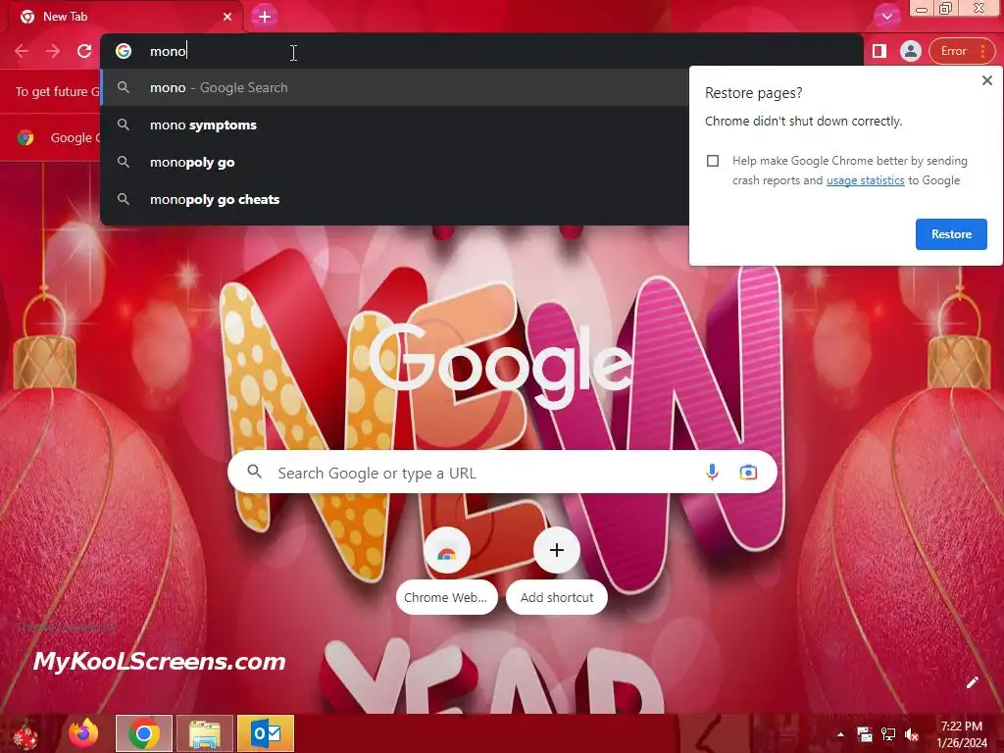Click the Chrome taskbar icon
Screen dimensions: 1004x753
pyautogui.click(x=144, y=733)
